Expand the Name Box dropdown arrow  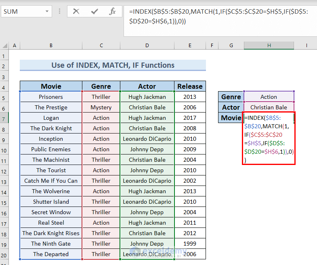tap(47, 11)
